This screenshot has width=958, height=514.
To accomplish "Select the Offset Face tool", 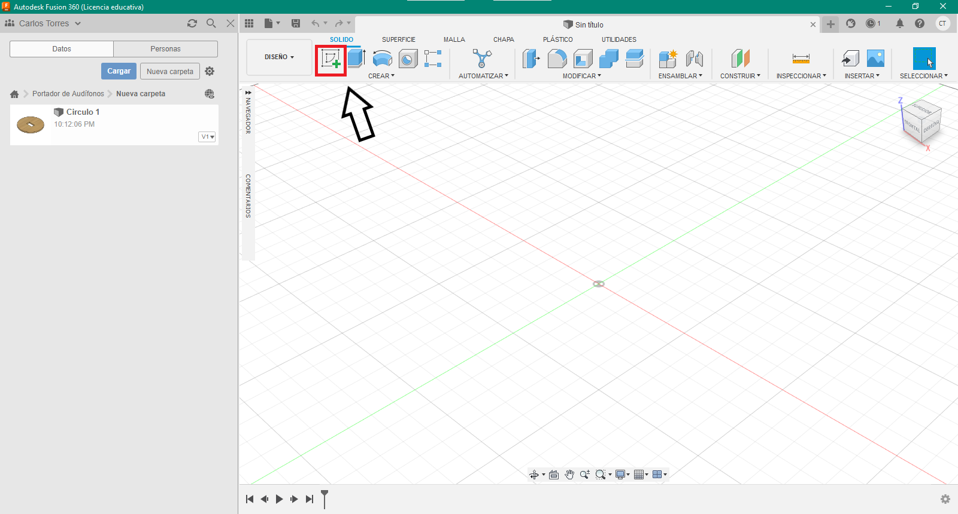I will click(634, 59).
